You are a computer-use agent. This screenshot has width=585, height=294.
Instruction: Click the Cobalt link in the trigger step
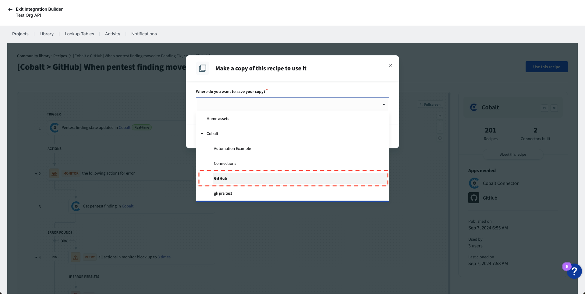click(124, 127)
